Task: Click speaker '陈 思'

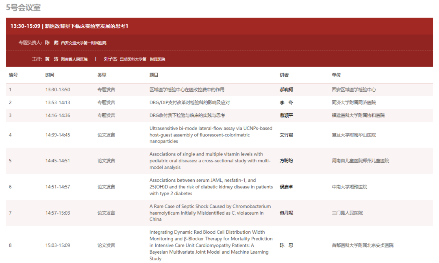Action: 286,246
